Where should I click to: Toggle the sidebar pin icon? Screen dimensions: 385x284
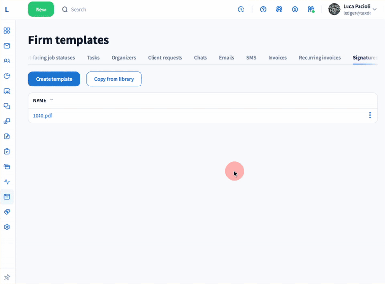tap(7, 277)
